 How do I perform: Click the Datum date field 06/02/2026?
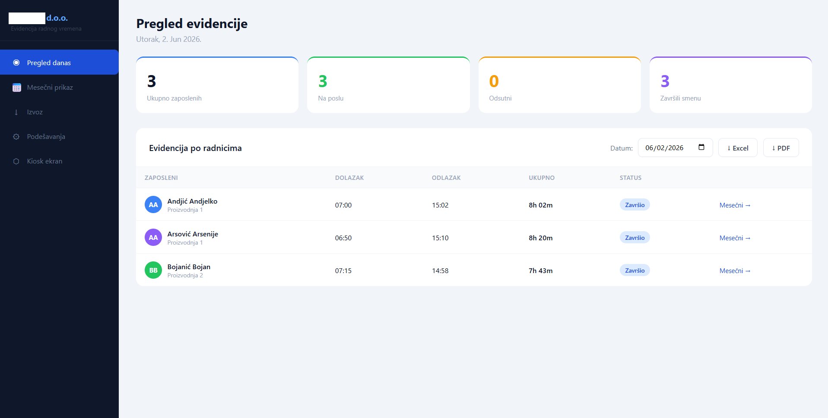click(x=675, y=148)
